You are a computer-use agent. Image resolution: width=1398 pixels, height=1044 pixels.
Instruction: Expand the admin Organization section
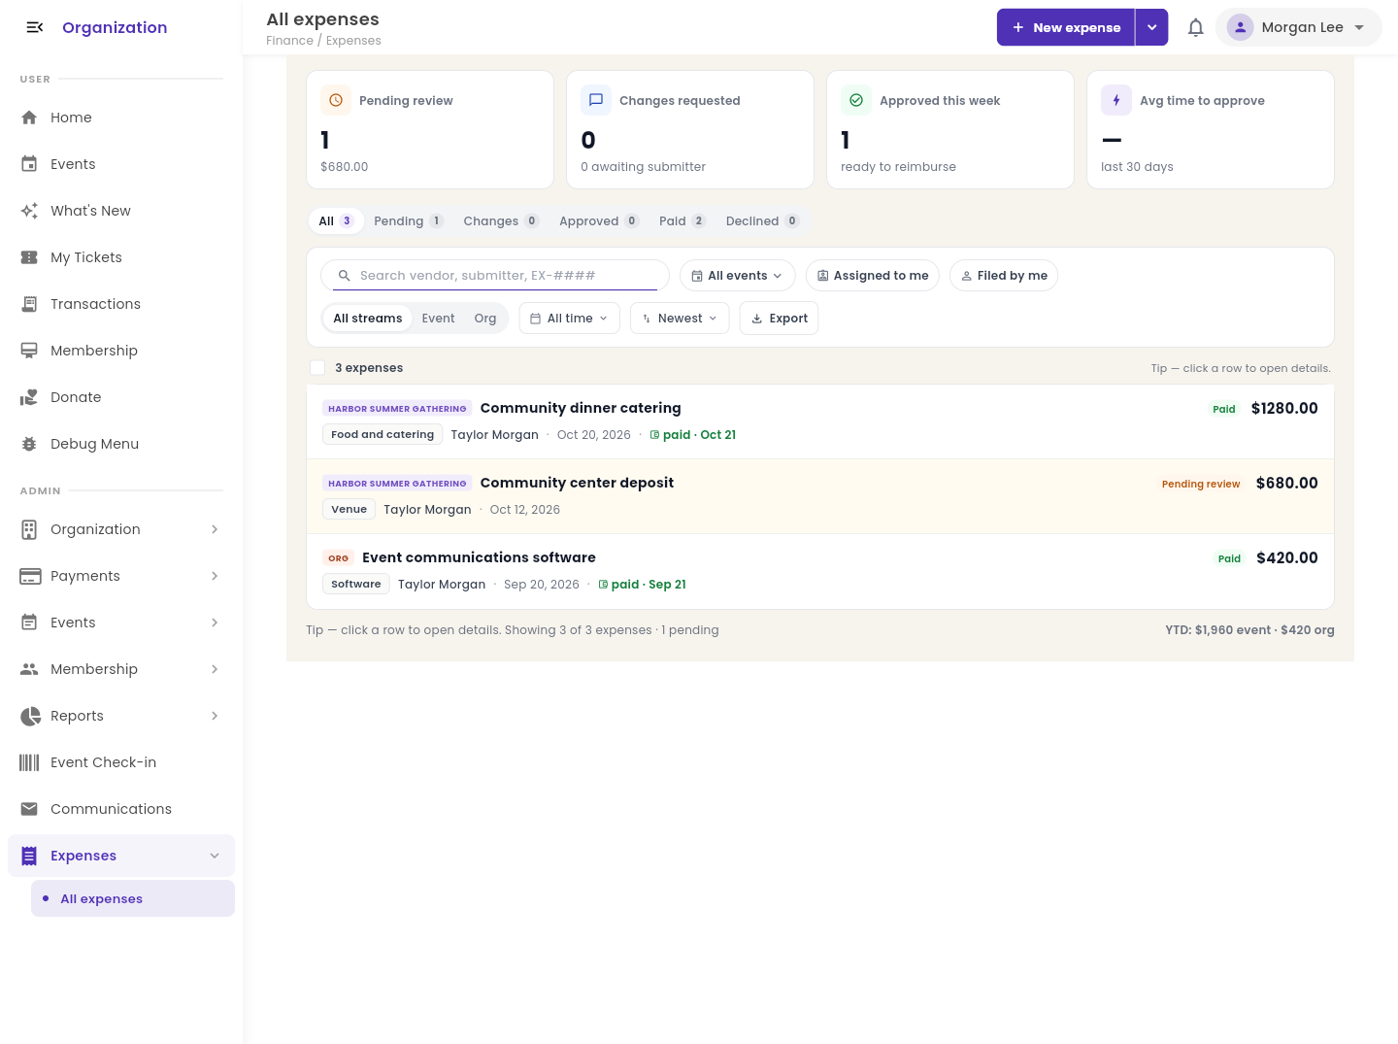(x=121, y=529)
